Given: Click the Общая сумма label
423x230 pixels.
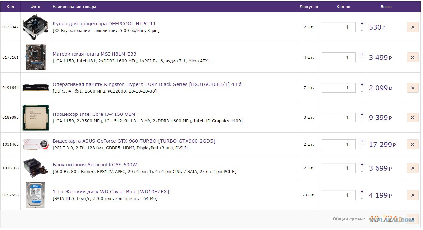Looking at the screenshot, I should coord(349,219).
